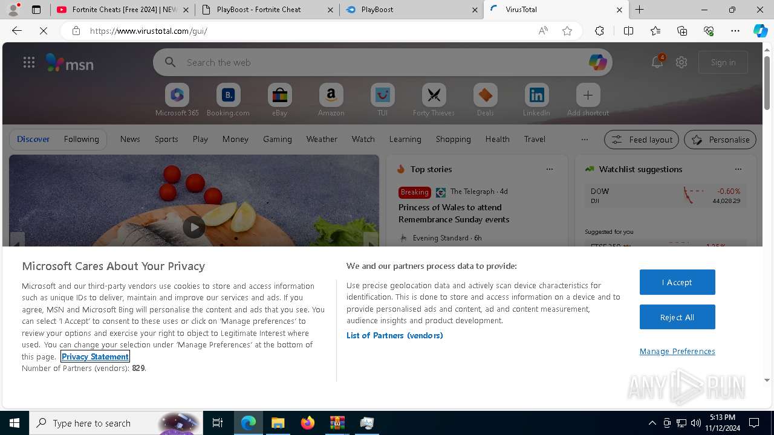Switch to PlayBoost - Fortnite Cheat tab
The width and height of the screenshot is (774, 435).
coord(267,10)
